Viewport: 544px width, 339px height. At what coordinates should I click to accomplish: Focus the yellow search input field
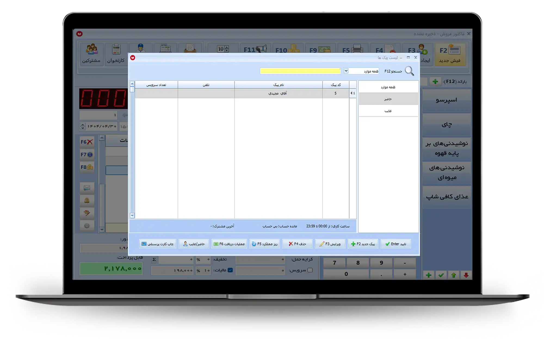[300, 71]
